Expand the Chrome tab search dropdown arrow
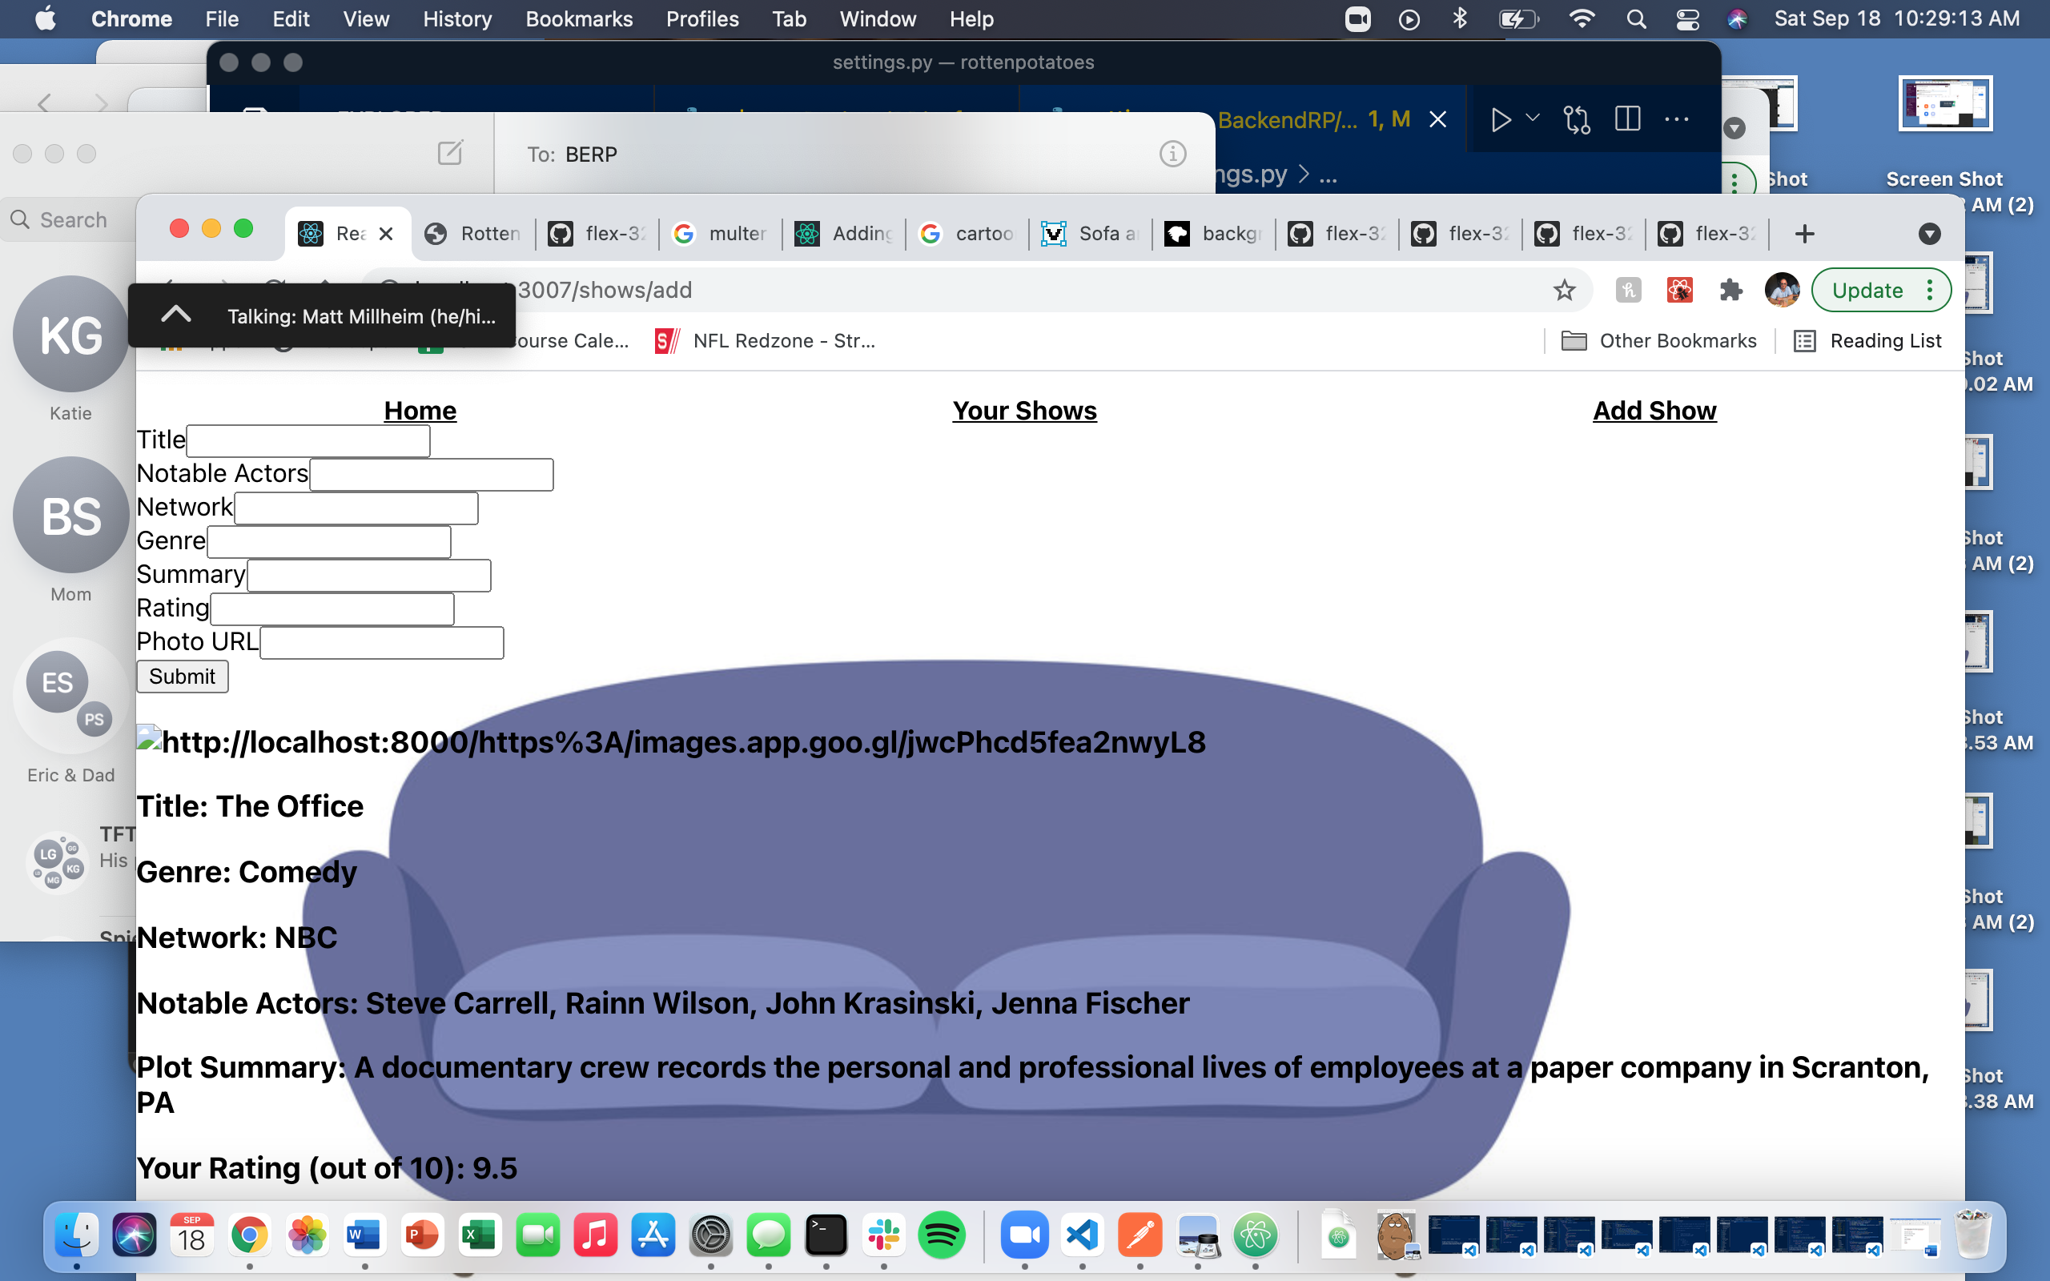The height and width of the screenshot is (1281, 2050). click(x=1929, y=234)
